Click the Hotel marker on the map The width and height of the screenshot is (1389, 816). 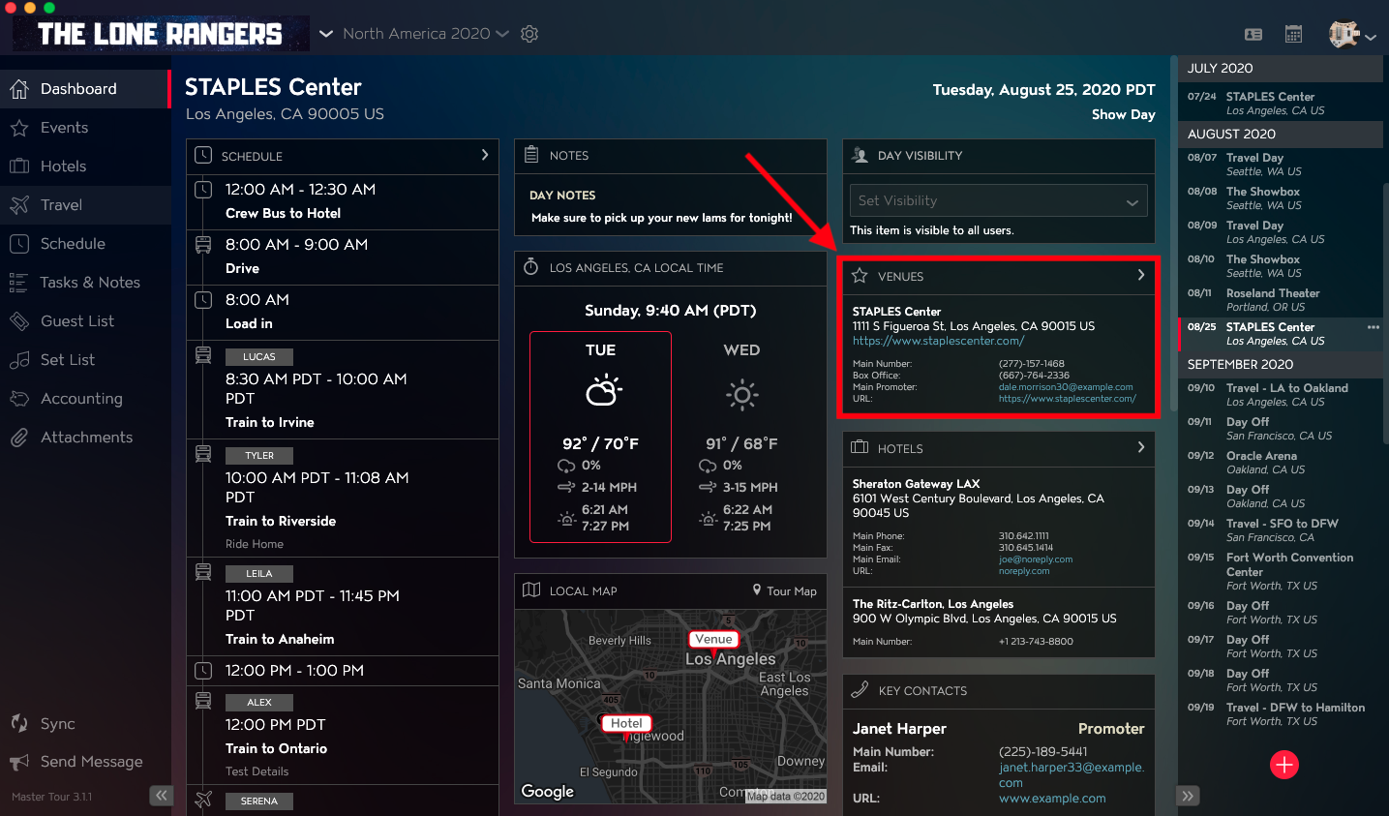626,724
